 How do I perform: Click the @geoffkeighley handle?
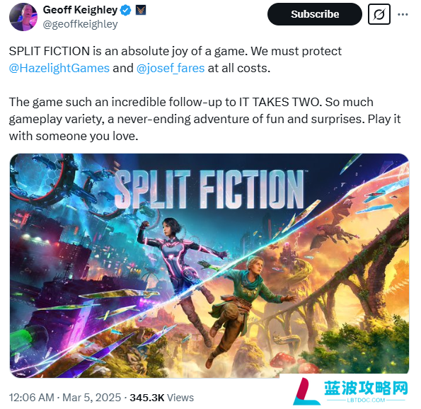click(x=80, y=24)
